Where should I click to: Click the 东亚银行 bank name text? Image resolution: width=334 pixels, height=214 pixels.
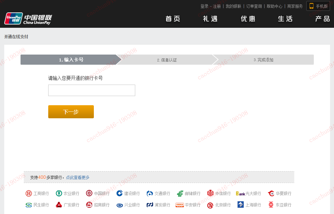point(283,205)
